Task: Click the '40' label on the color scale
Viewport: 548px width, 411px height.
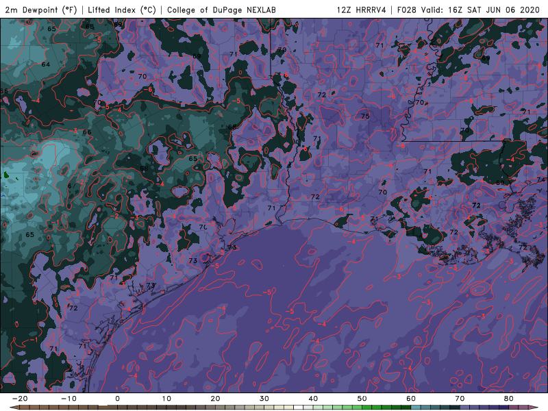Action: pos(313,399)
